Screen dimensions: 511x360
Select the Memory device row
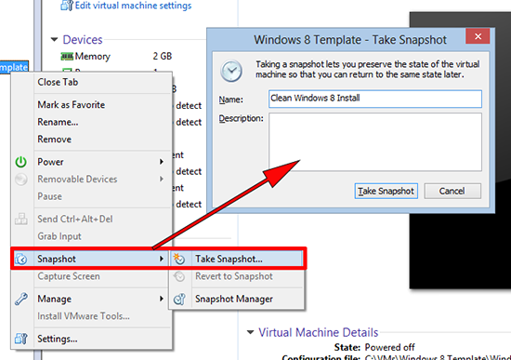click(x=116, y=56)
